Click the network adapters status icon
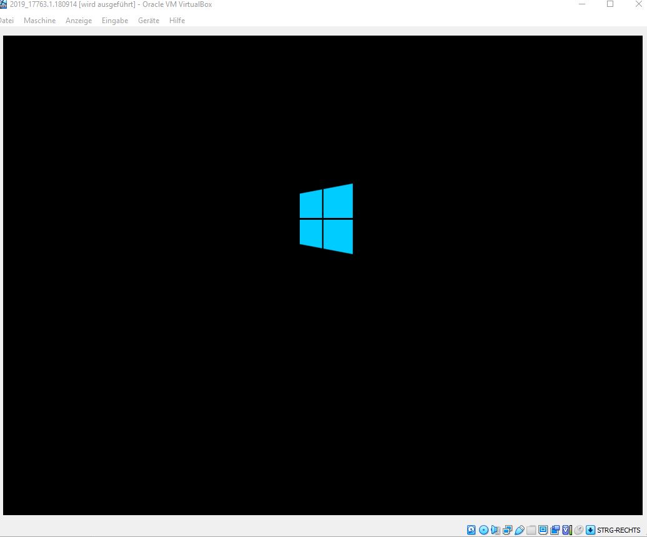Image resolution: width=647 pixels, height=537 pixels. (508, 530)
